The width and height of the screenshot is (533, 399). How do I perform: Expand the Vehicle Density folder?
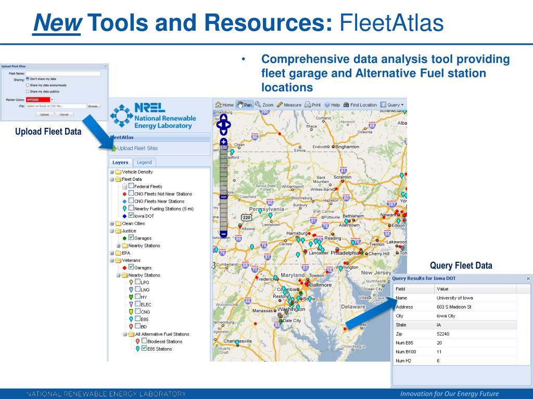[112, 172]
